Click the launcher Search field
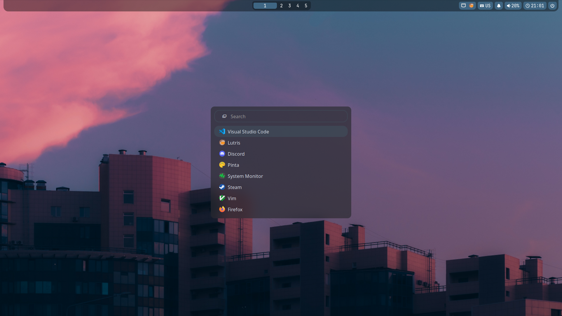 tap(281, 116)
